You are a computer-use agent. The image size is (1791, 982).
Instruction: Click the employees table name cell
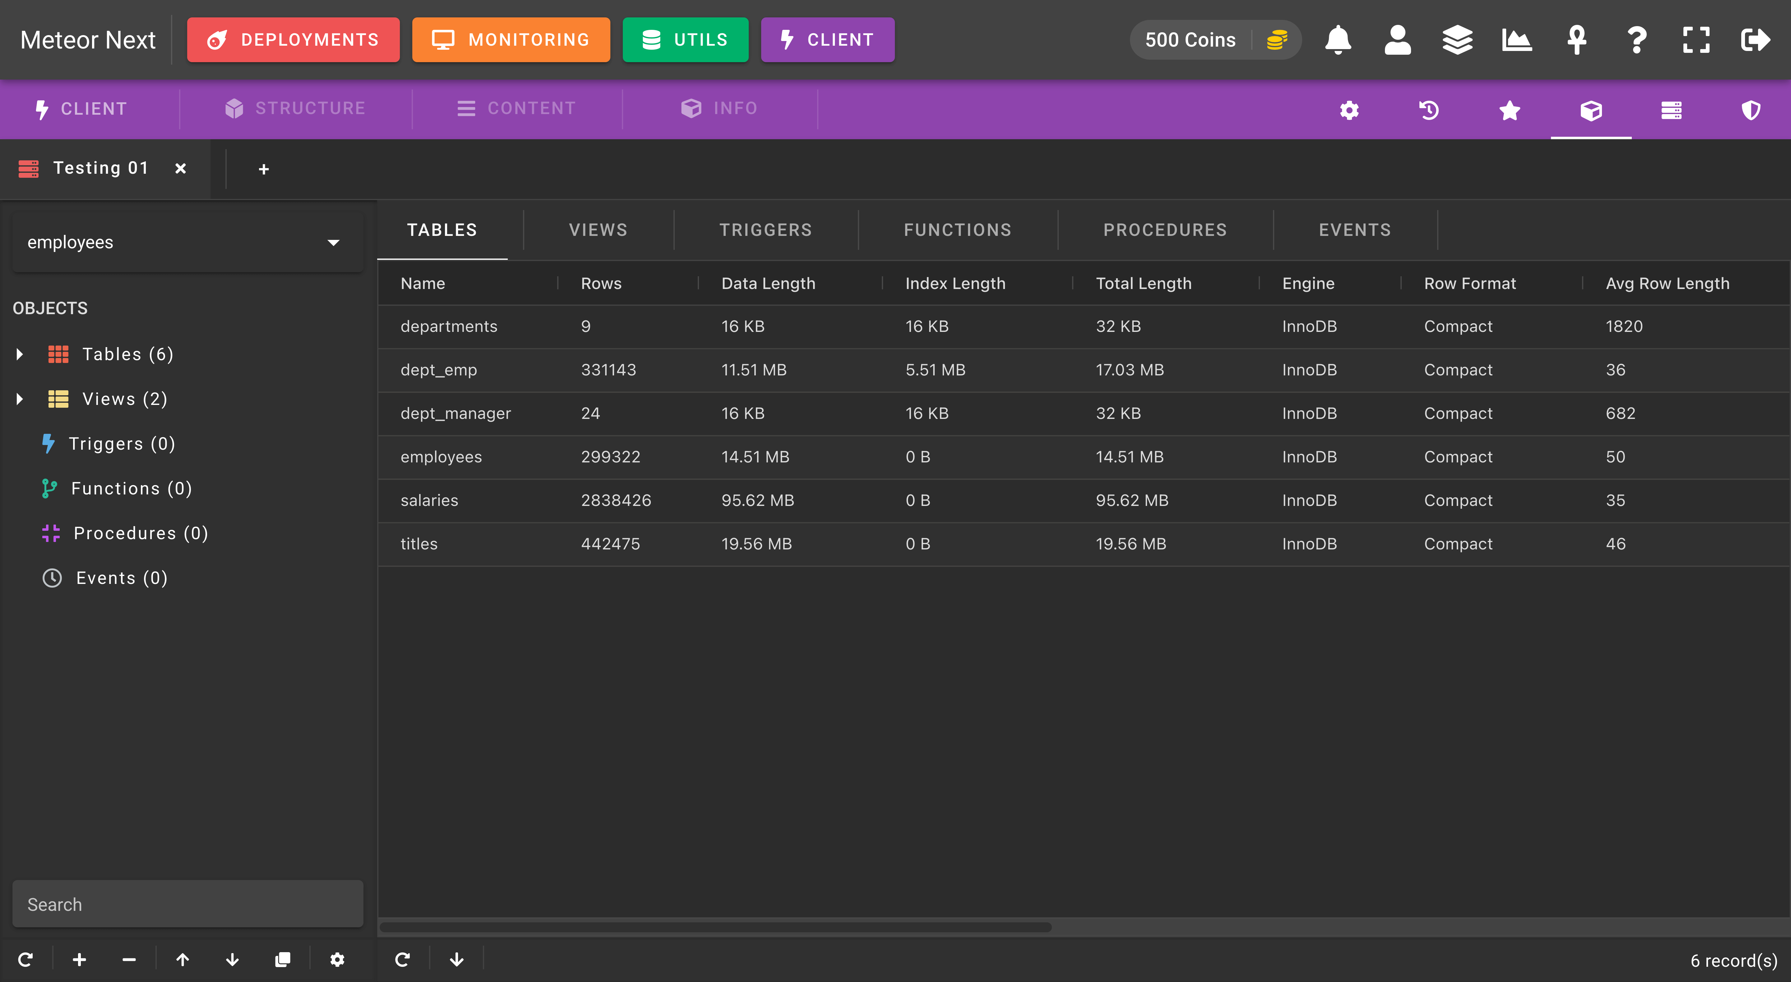click(441, 457)
